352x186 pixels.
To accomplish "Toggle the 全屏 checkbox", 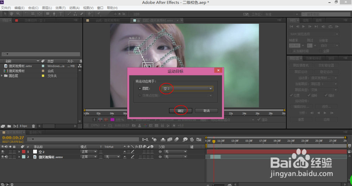I will [320, 51].
